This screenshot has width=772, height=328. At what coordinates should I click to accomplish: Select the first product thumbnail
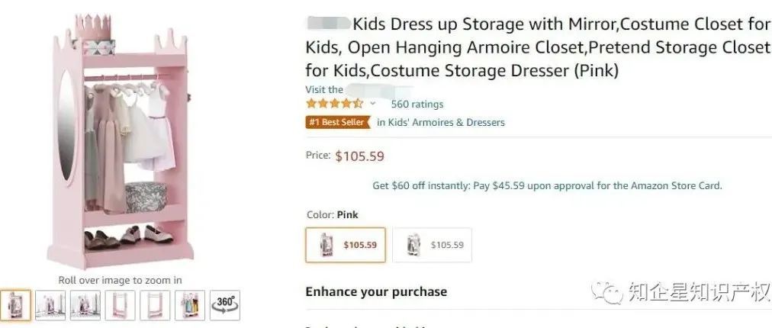[15, 305]
